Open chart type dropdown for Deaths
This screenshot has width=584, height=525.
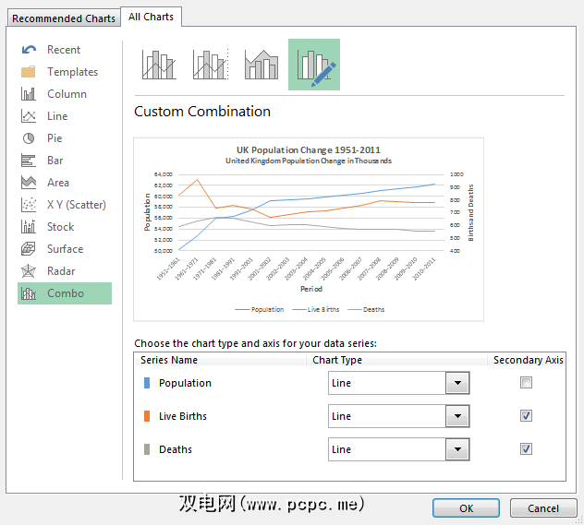(x=457, y=450)
